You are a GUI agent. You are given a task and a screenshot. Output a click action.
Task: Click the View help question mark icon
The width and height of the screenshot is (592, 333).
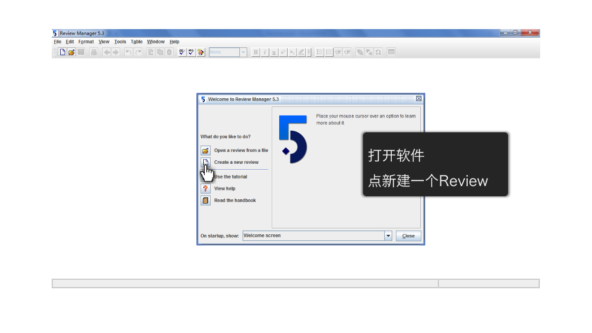206,188
